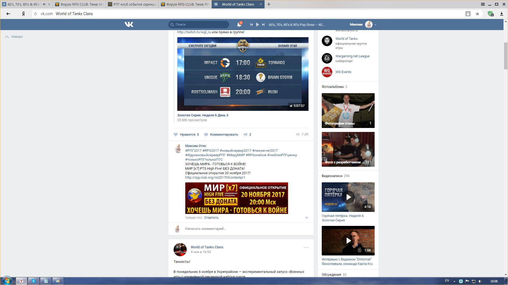Image resolution: width=508 pixels, height=285 pixels.
Task: Skip to next track in header player
Action: (263, 25)
